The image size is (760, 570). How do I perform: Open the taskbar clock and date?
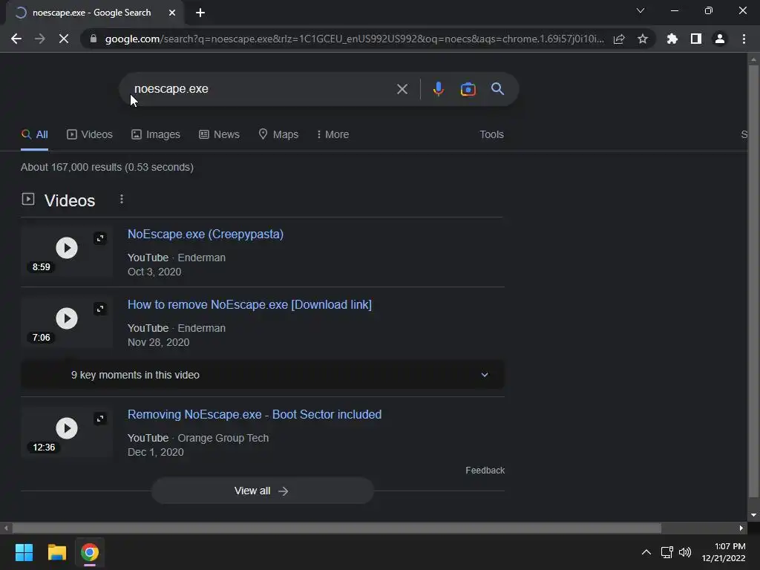tap(724, 552)
